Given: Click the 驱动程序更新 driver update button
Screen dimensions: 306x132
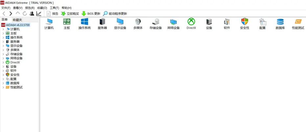Looking at the screenshot, I should 115,14.
